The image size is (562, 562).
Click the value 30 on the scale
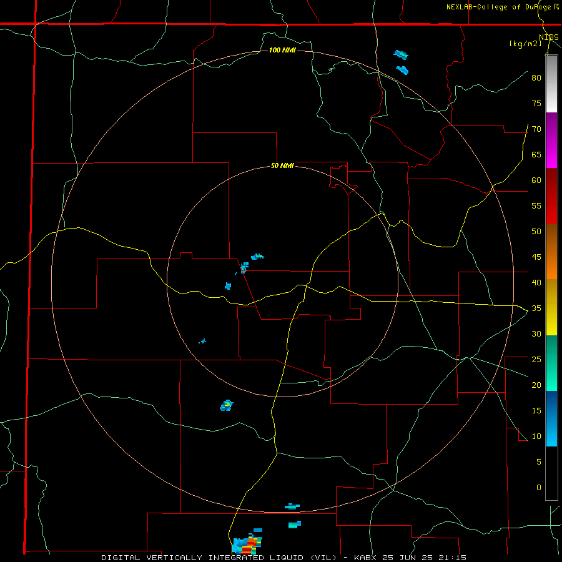(x=536, y=333)
